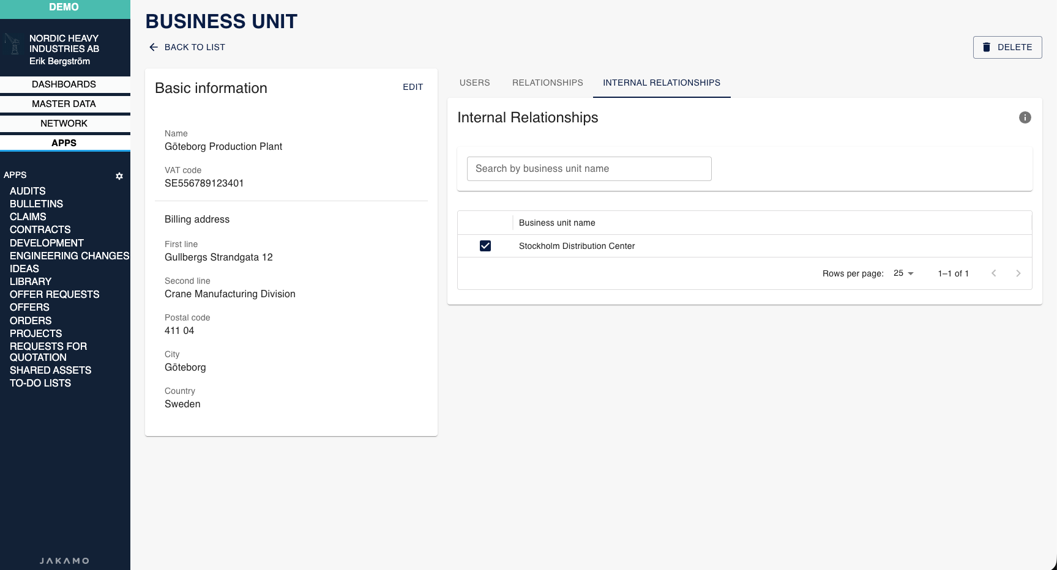Click the Jakamo logo at sidebar bottom
The width and height of the screenshot is (1057, 570).
click(x=64, y=560)
